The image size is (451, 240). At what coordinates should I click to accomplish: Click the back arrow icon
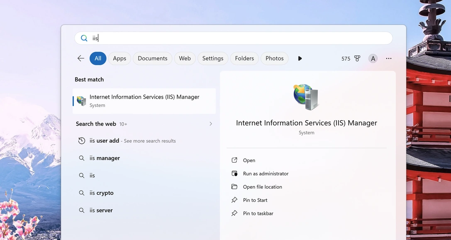click(x=81, y=58)
